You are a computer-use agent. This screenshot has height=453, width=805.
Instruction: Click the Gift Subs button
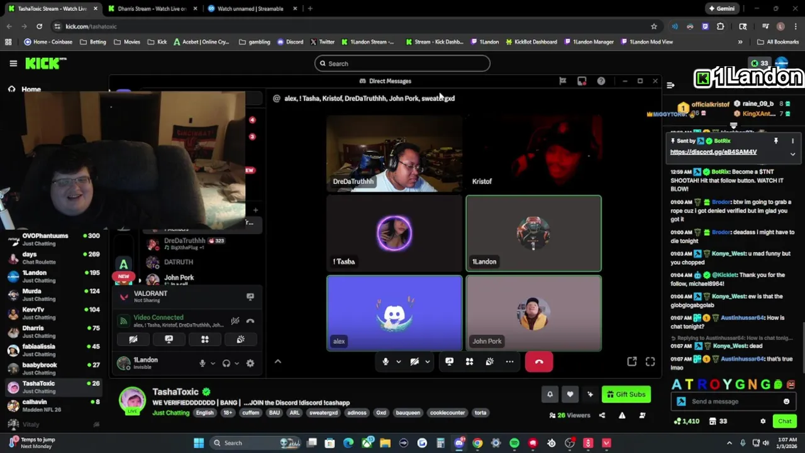626,394
